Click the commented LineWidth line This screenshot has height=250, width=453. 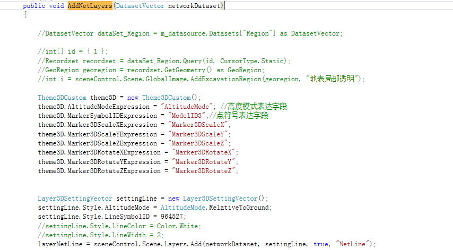(101, 235)
